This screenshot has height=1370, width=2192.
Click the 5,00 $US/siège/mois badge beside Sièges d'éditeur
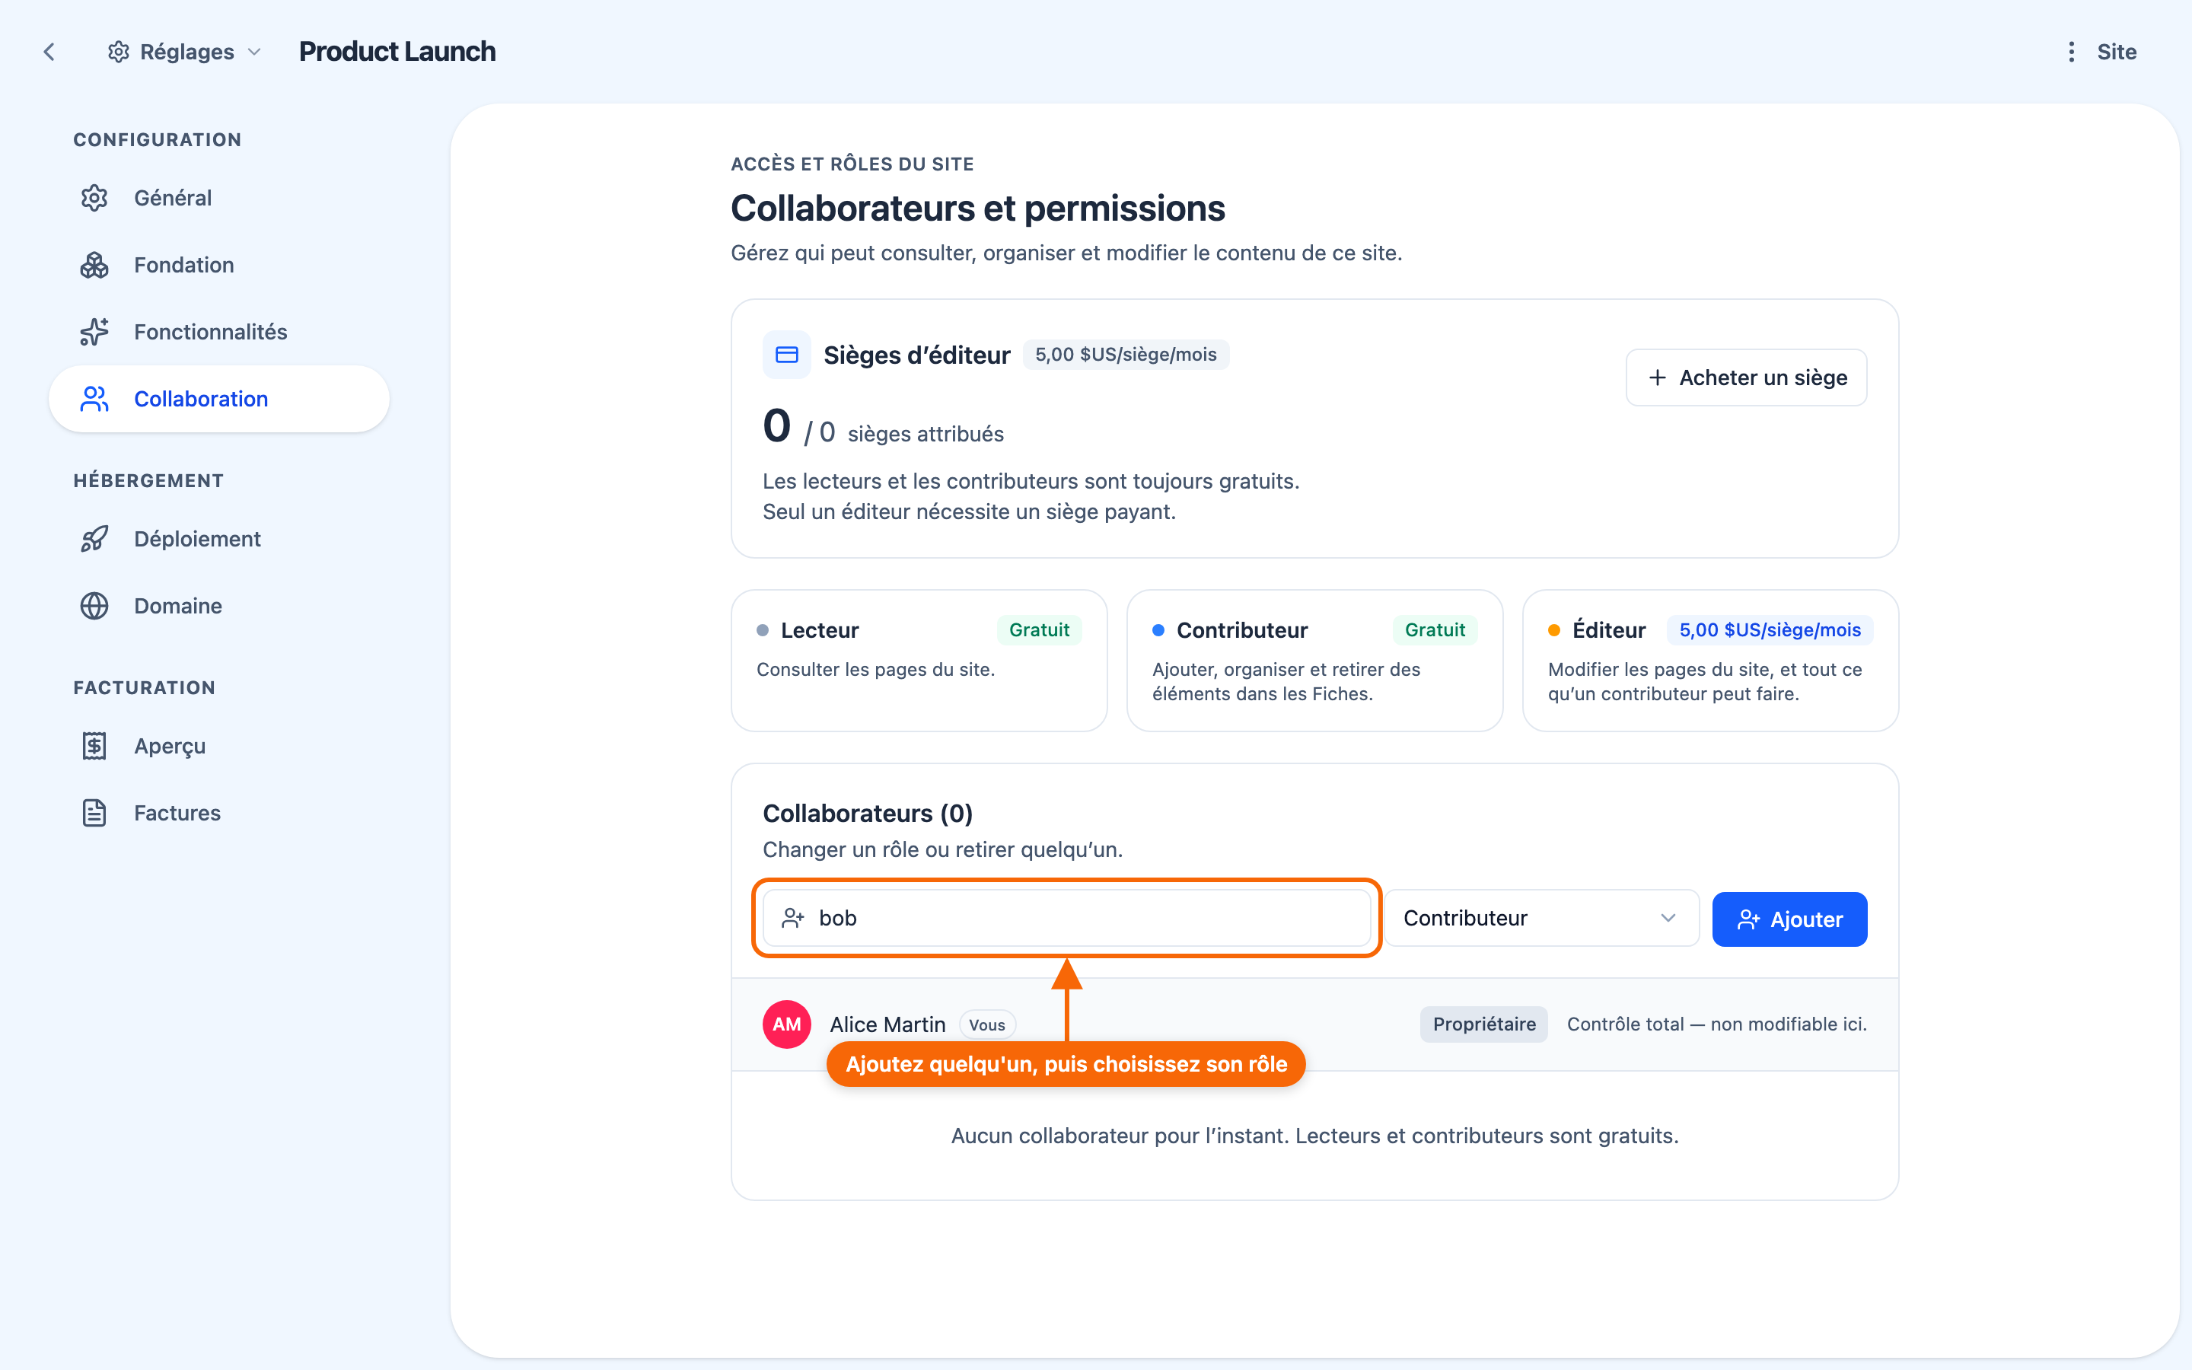click(x=1126, y=354)
